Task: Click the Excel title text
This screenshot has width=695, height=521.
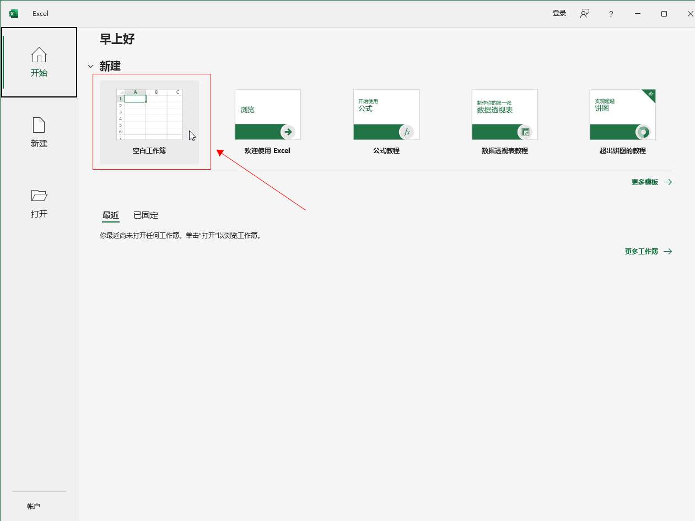Action: [x=41, y=14]
